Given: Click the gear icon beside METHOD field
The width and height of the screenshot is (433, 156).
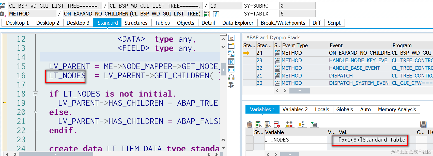Looking at the screenshot, I should (3, 14).
